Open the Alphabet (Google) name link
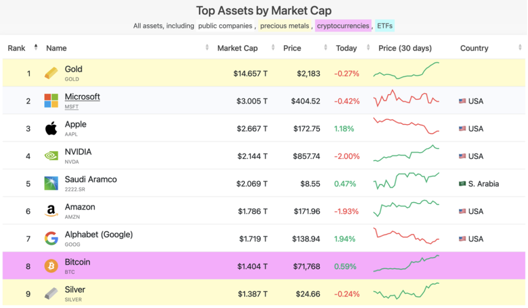This screenshot has height=308, width=528. click(x=98, y=234)
